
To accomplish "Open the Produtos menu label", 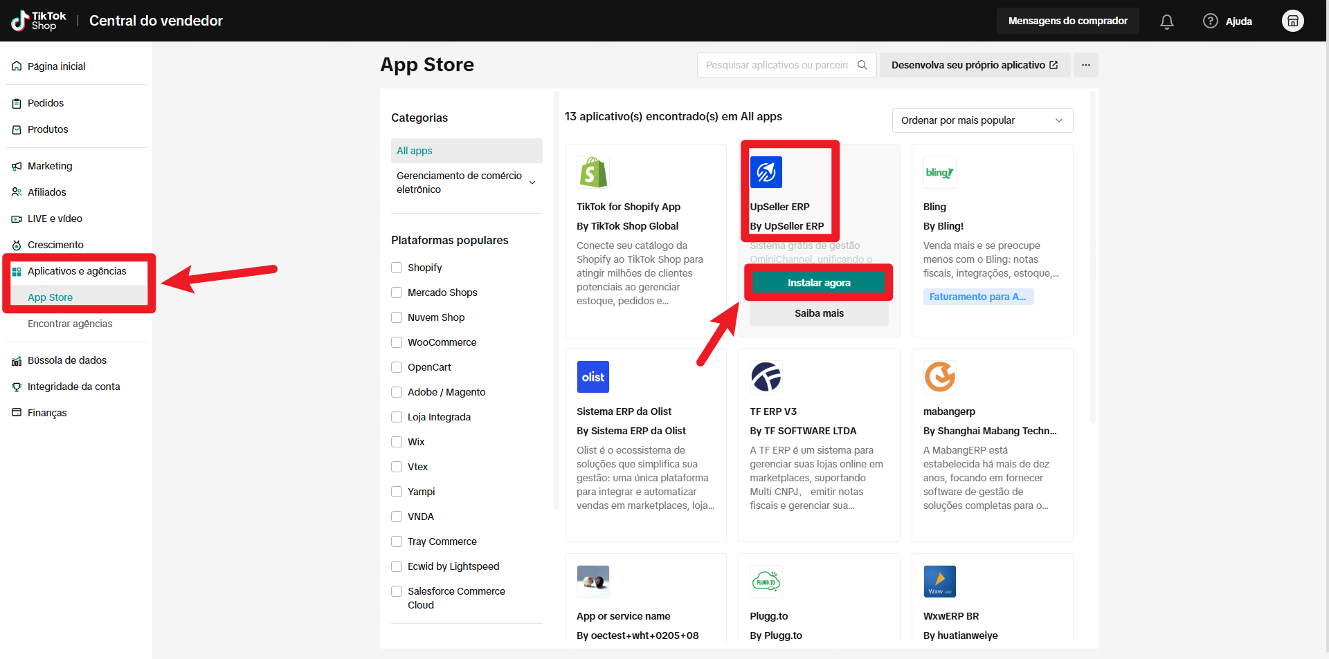I will point(48,129).
